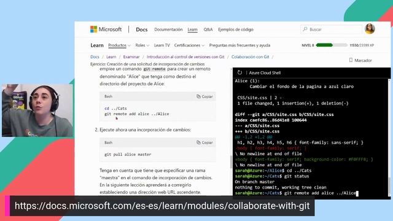Open the Documentación menu item

pos(168,29)
